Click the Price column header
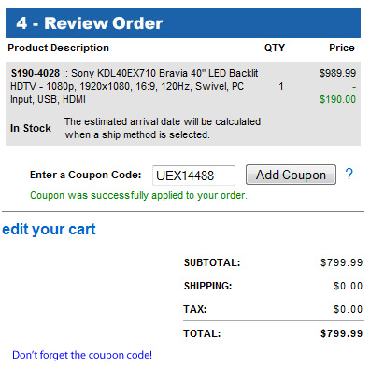Screen dimensions: 370x367 click(x=342, y=48)
